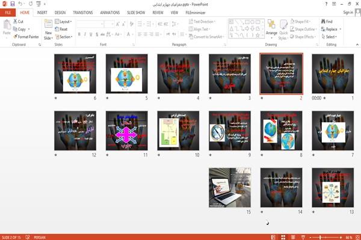Toggle Italic formatting

[85, 34]
